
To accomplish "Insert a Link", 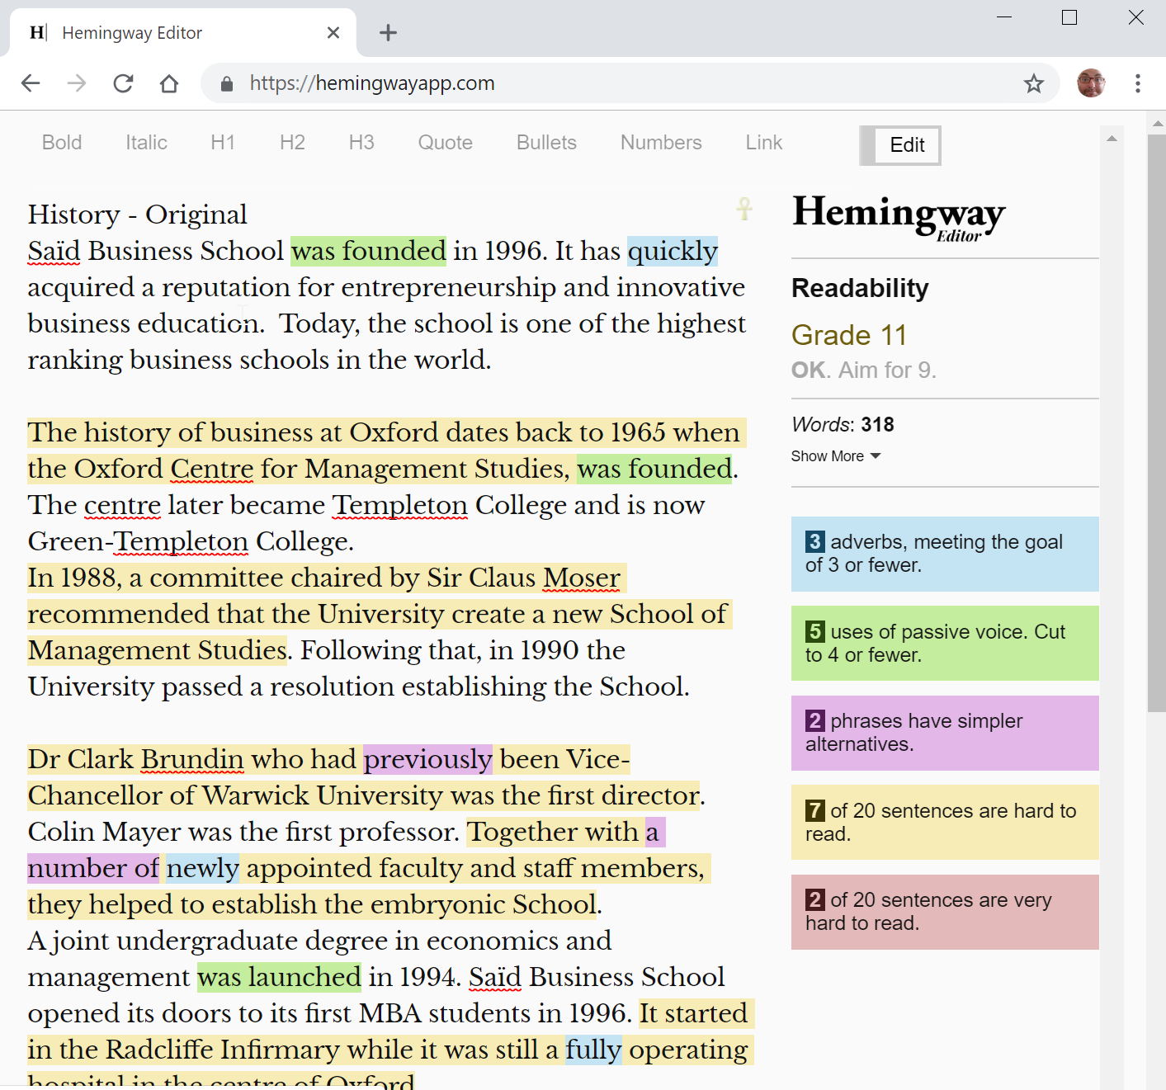I will click(764, 143).
